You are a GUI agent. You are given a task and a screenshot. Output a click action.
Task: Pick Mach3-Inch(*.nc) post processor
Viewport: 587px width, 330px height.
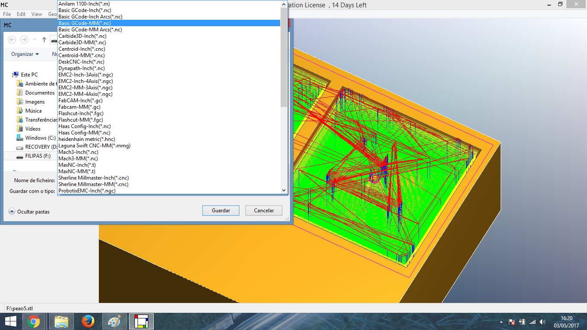(x=169, y=152)
